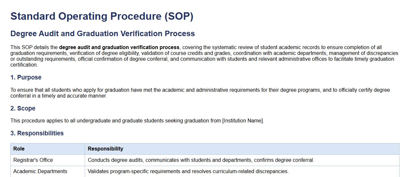Click the Academic Departments responsibility description

(188, 172)
